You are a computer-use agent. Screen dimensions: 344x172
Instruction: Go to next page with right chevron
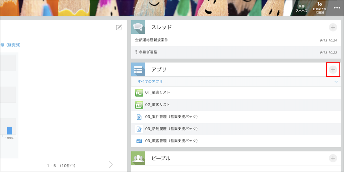pyautogui.click(x=111, y=164)
